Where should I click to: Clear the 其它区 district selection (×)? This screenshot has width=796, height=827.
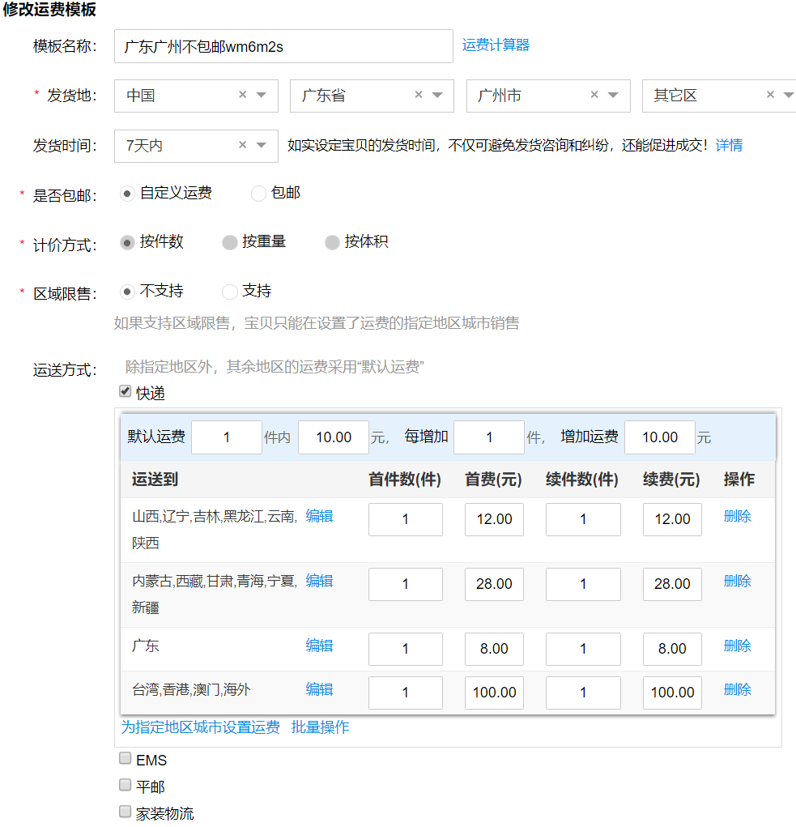770,95
